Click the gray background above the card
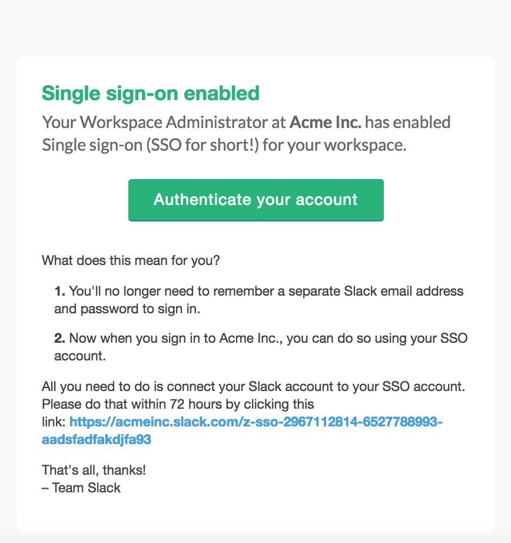The height and width of the screenshot is (543, 511). click(x=255, y=27)
